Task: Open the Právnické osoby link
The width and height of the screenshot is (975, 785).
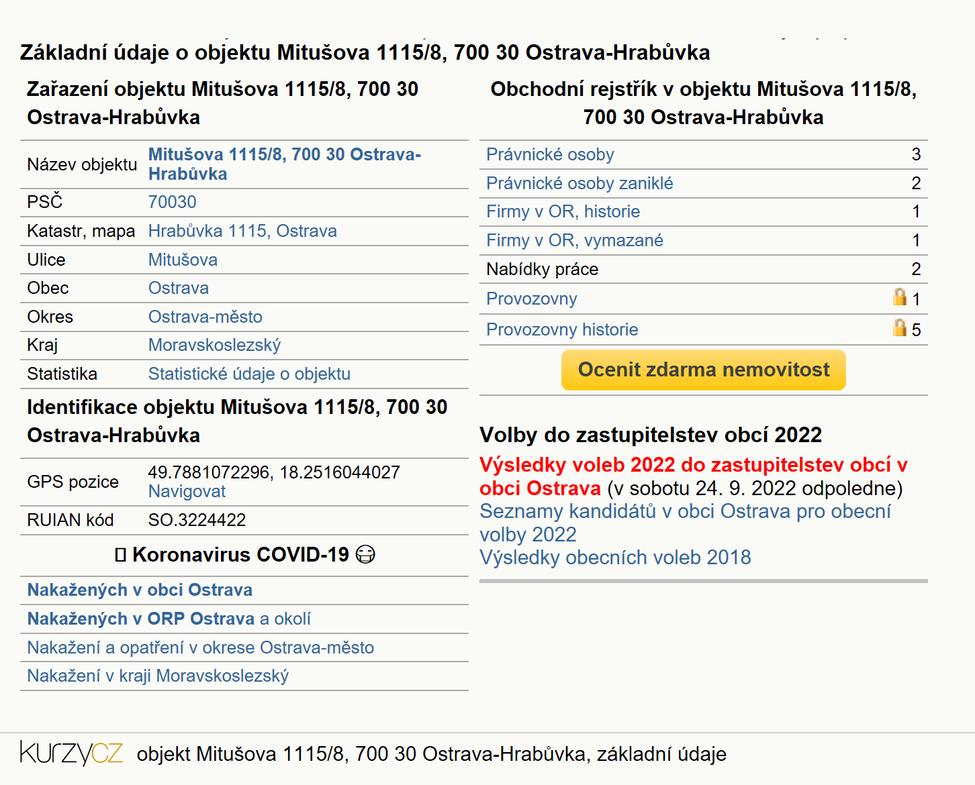Action: click(x=550, y=155)
